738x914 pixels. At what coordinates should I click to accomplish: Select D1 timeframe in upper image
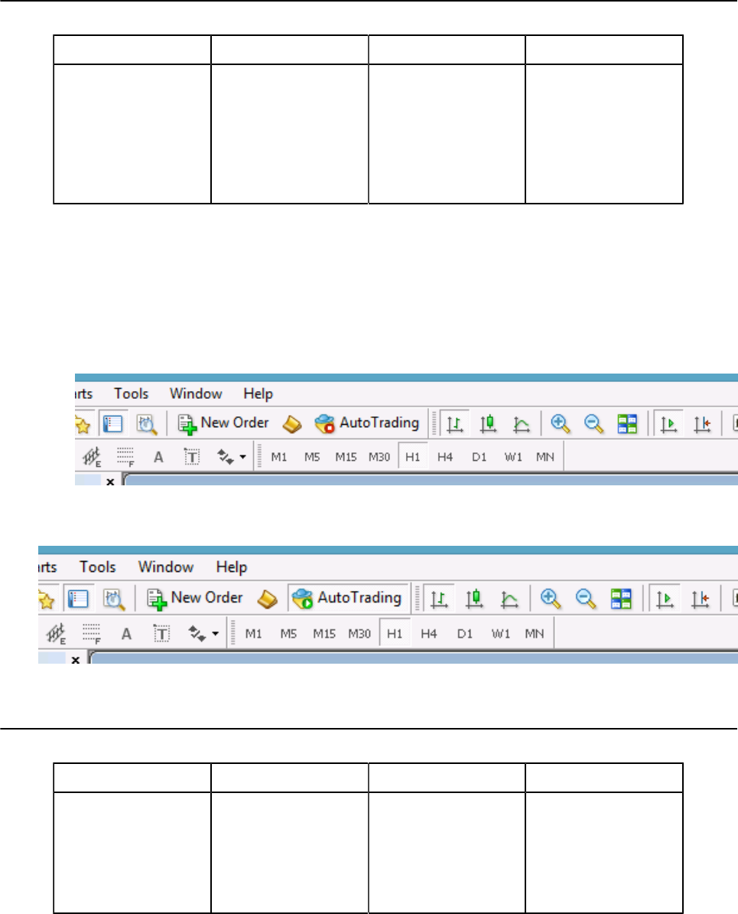tap(479, 458)
